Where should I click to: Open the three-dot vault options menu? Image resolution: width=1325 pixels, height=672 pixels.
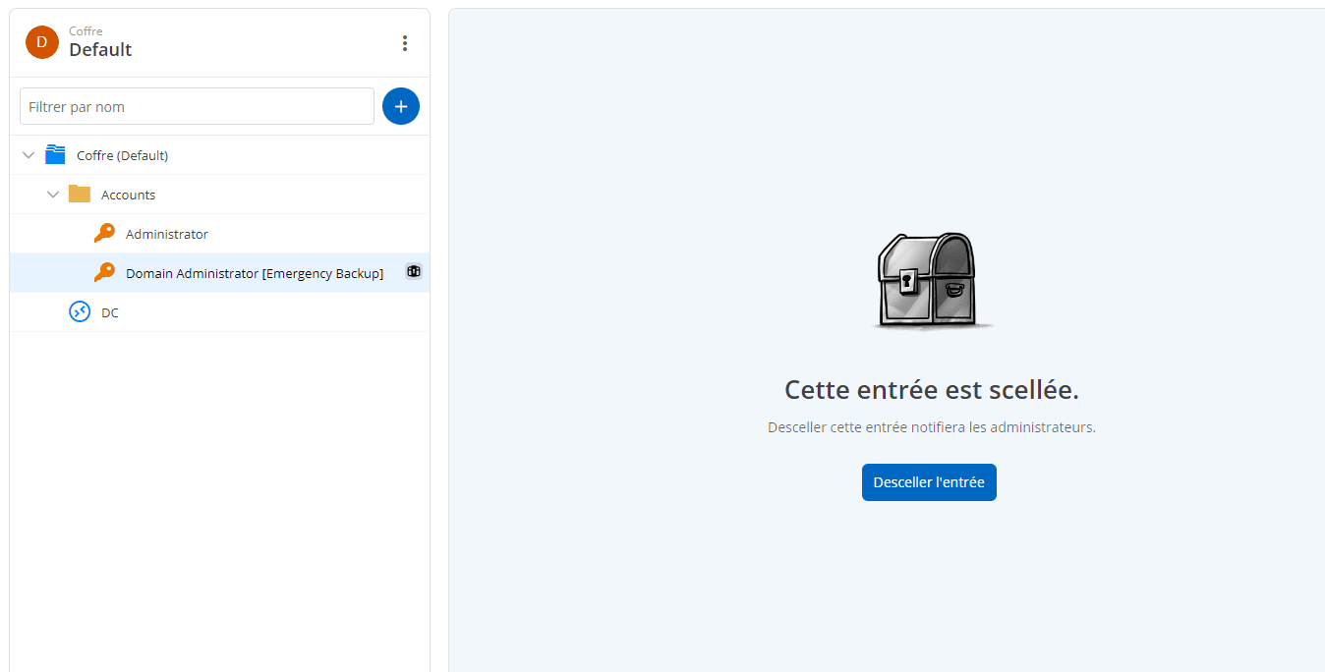click(x=405, y=42)
